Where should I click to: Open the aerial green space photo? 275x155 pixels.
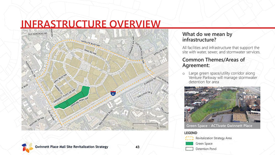point(222,105)
